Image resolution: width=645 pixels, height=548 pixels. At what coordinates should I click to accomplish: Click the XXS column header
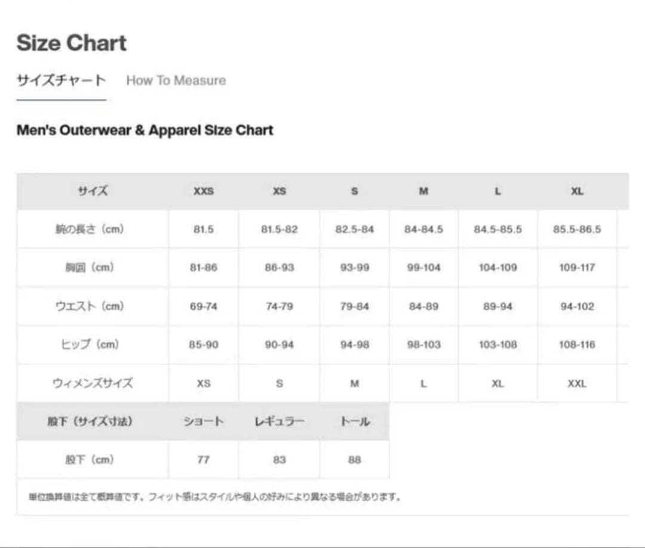click(203, 192)
